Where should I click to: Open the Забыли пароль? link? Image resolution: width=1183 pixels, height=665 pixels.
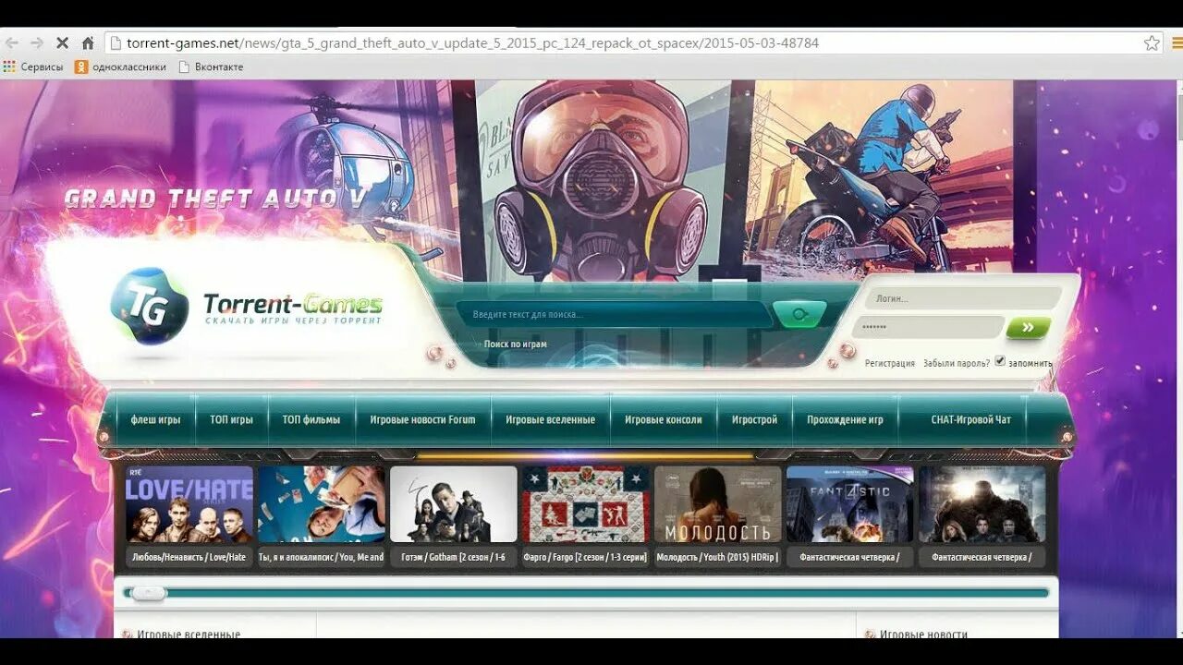point(956,363)
